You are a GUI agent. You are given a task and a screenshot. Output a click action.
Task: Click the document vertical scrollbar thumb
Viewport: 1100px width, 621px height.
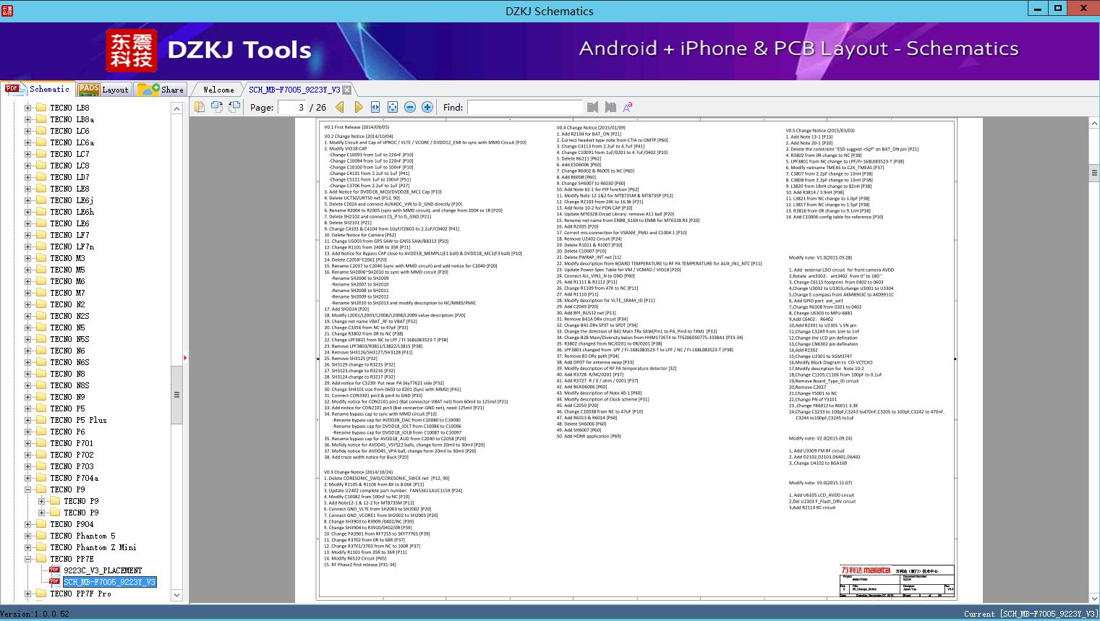click(1094, 174)
